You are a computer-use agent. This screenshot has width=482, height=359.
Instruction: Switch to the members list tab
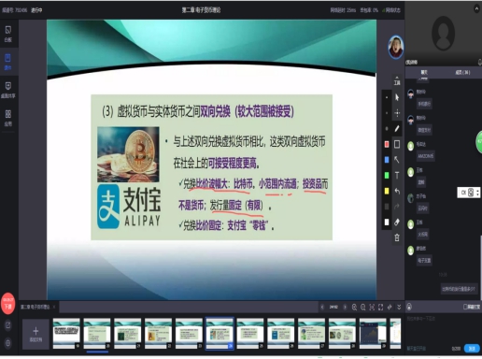462,72
